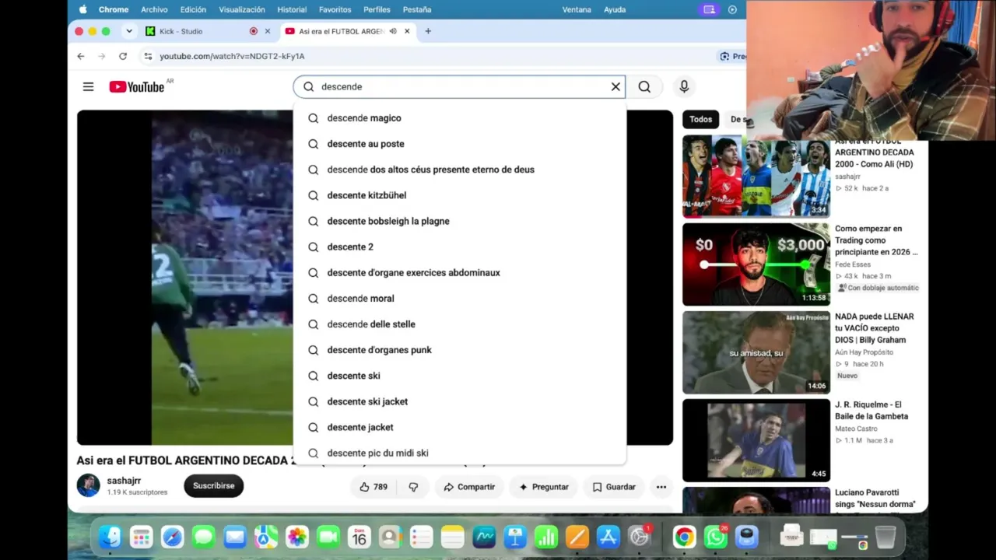This screenshot has width=996, height=560.
Task: Open Launchpad from the Dock
Action: (141, 537)
